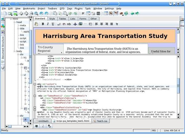This screenshot has height=138, width=185.
Task: Fold the TabbedPanels1 div code block
Action: (x=35, y=96)
